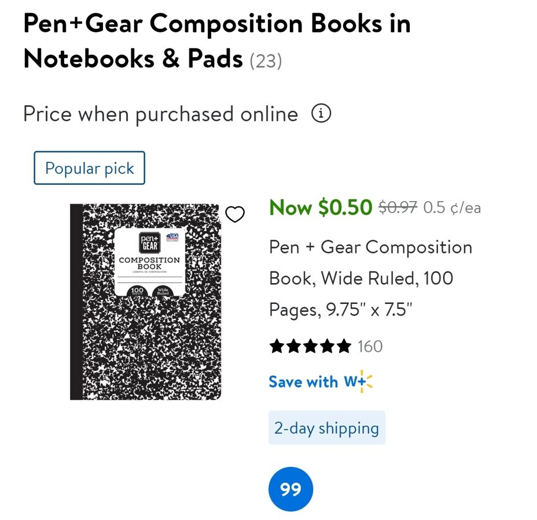Click the Save with W+ link

[321, 381]
